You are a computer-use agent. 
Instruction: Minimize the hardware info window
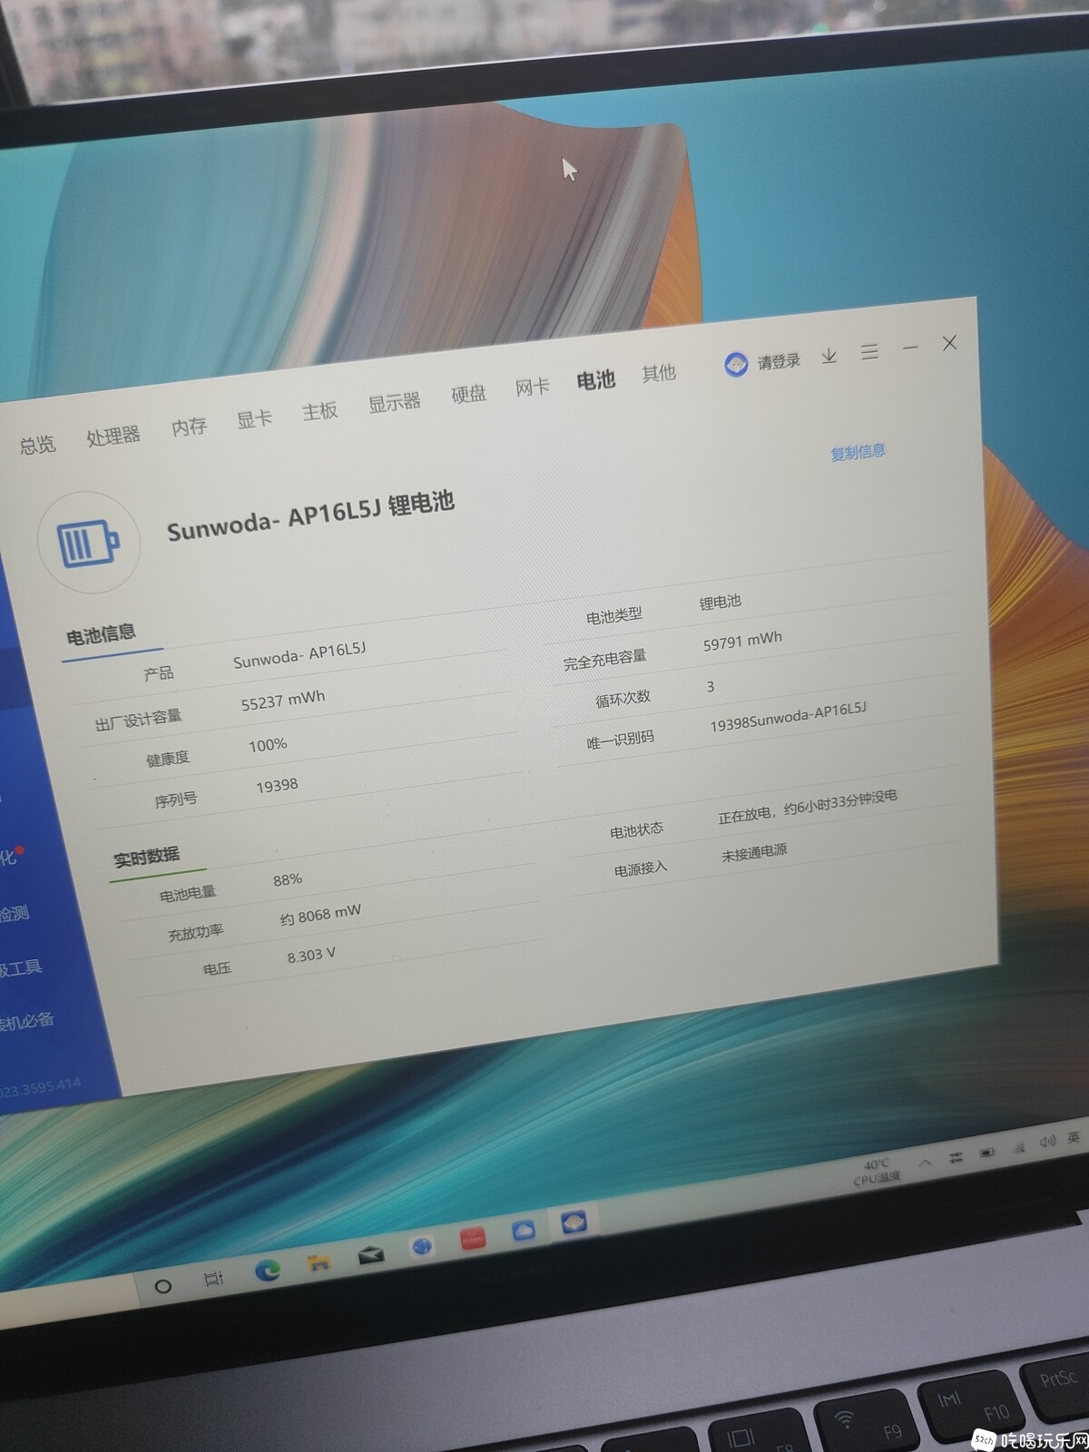coord(910,348)
